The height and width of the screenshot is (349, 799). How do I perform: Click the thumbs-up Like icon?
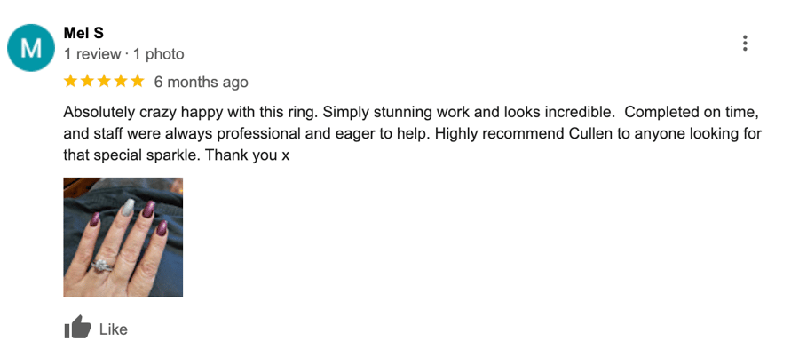click(77, 327)
